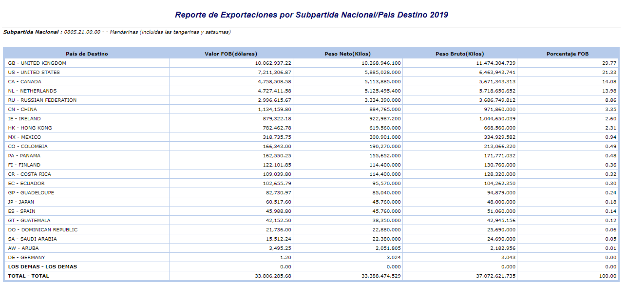Click NL - NETHERLANDS country cell
Viewport: 627px width, 283px height.
click(x=87, y=91)
